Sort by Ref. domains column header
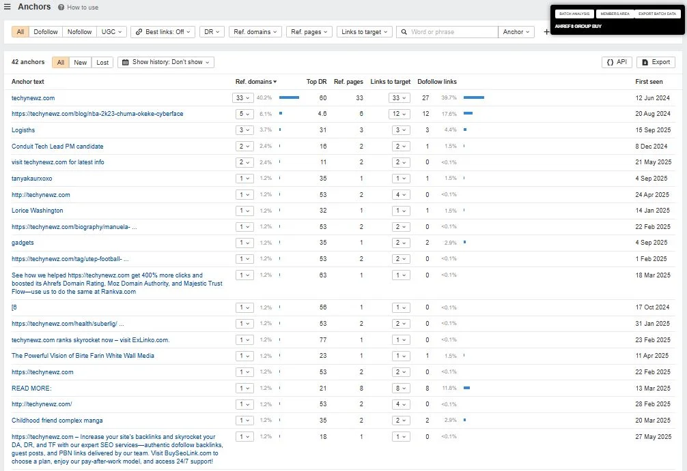Image resolution: width=687 pixels, height=471 pixels. [256, 82]
